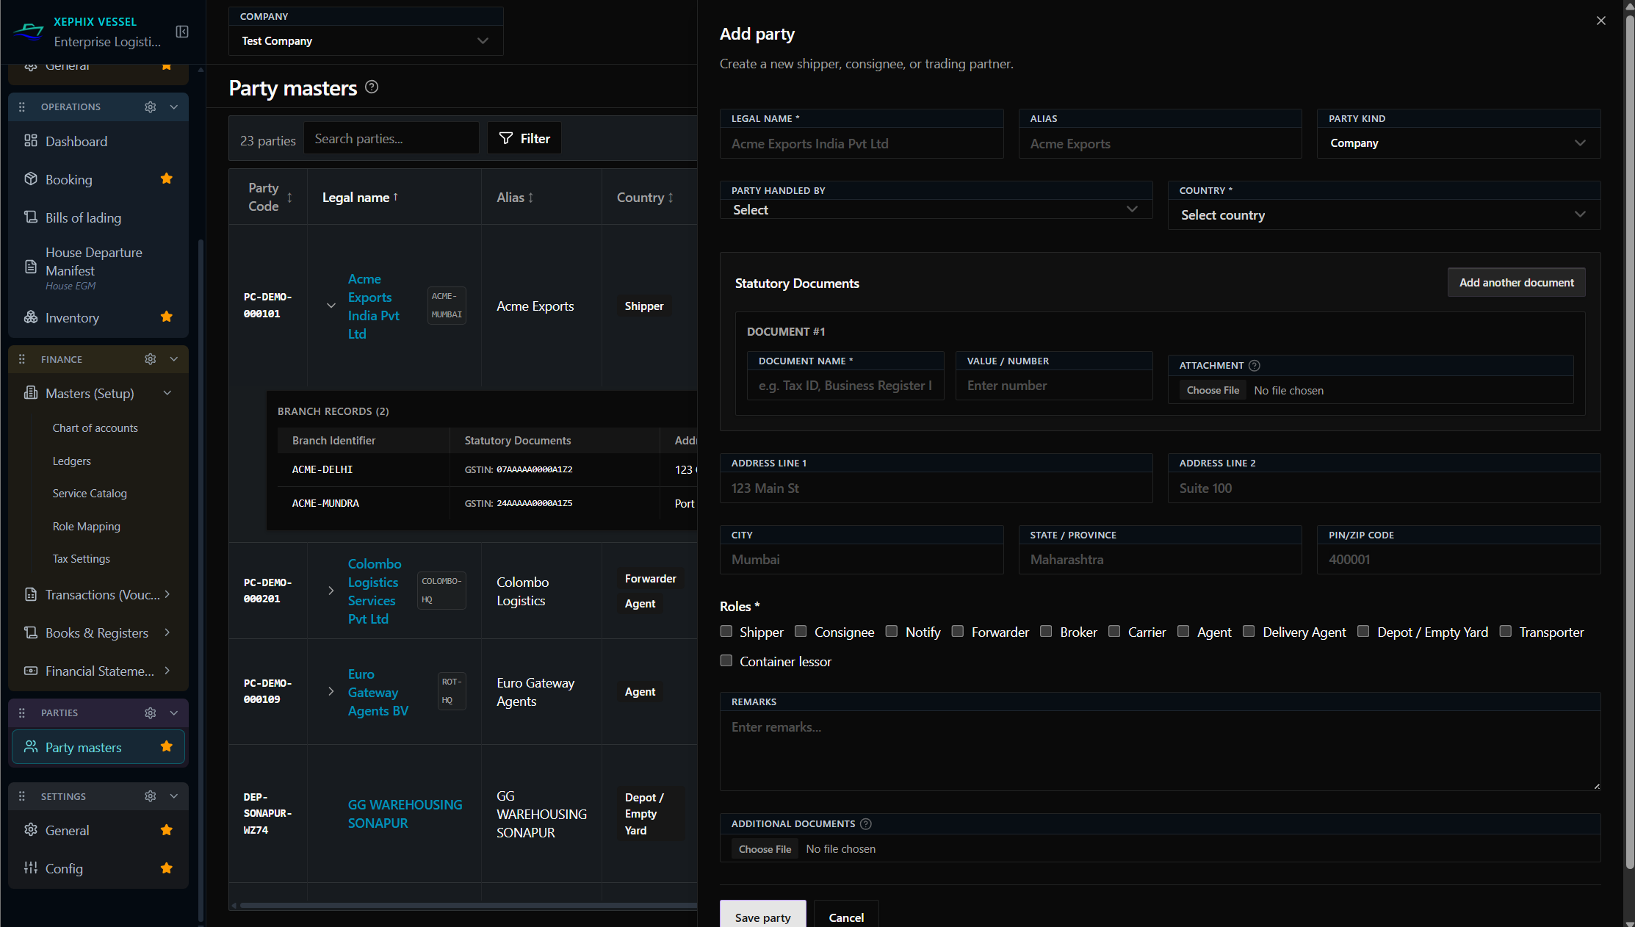The image size is (1635, 927).
Task: Click the Xephix Vessel ship logo
Action: pos(29,32)
